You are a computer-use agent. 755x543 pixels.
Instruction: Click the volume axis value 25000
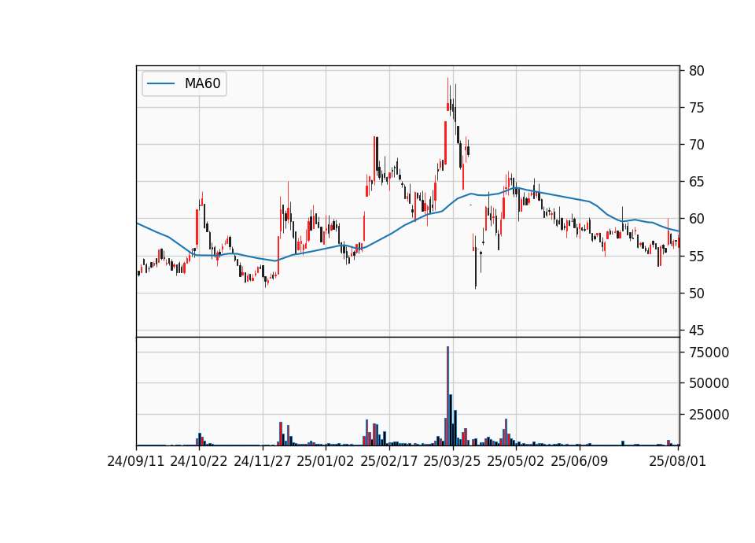coord(709,415)
